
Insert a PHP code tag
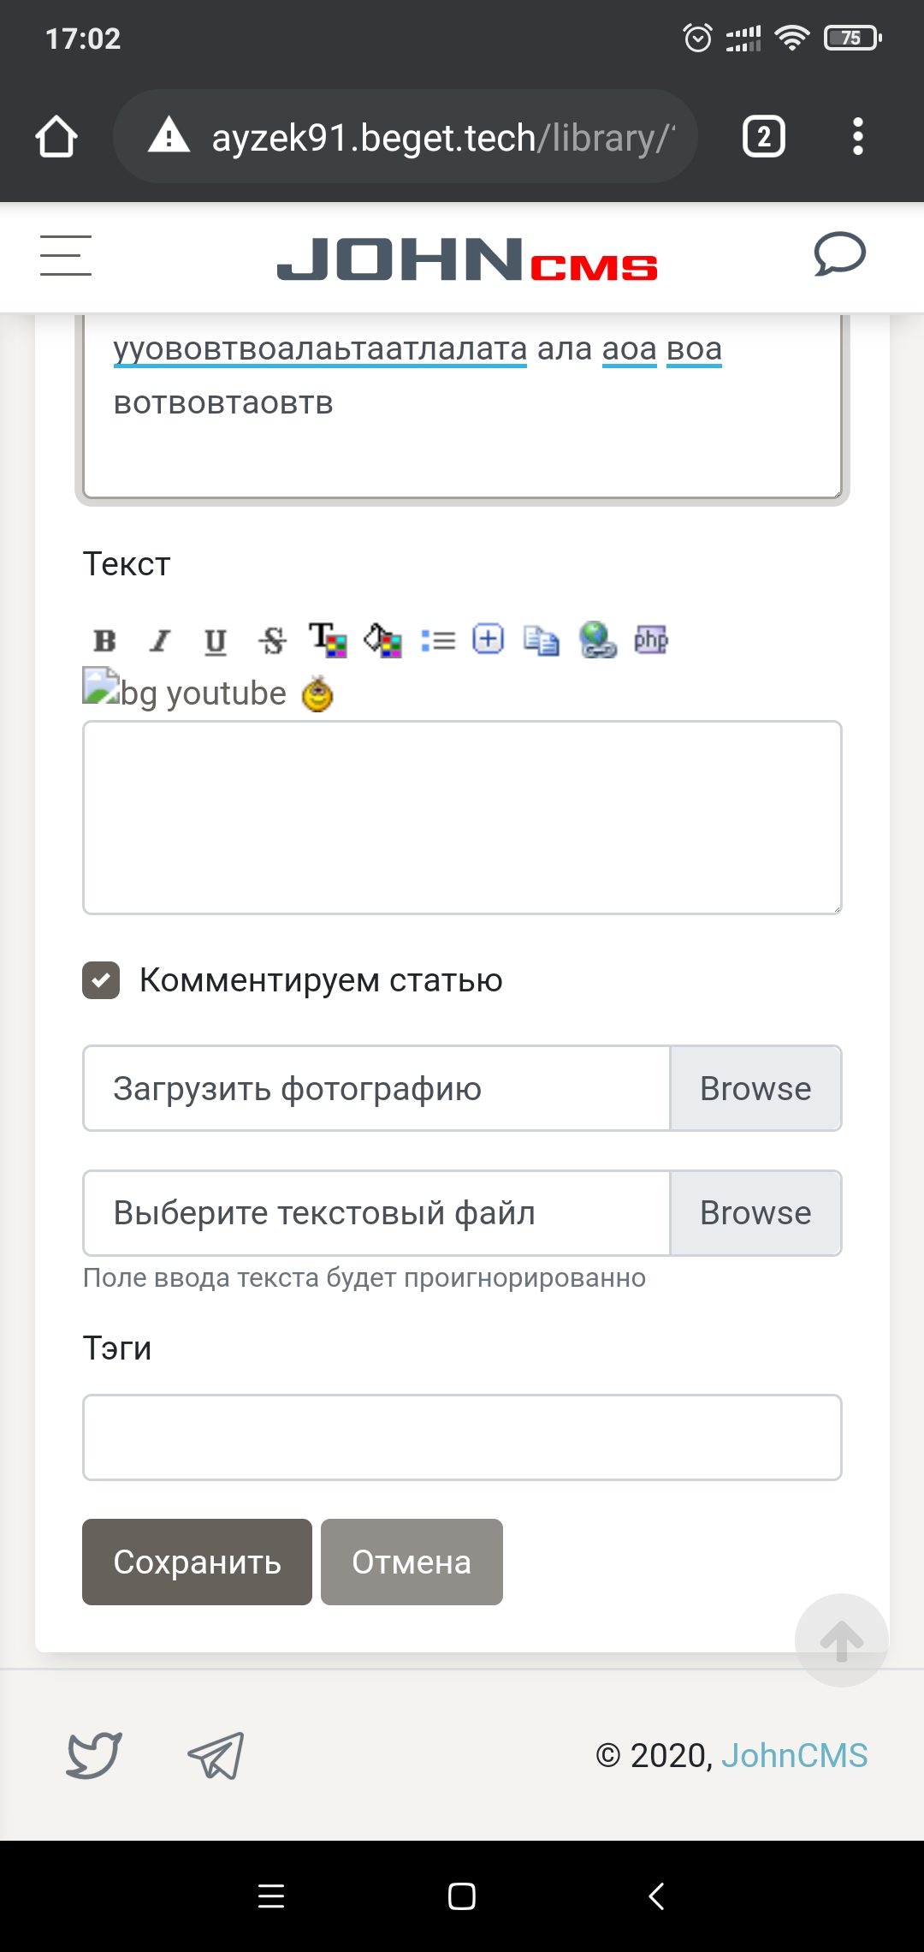tap(651, 640)
